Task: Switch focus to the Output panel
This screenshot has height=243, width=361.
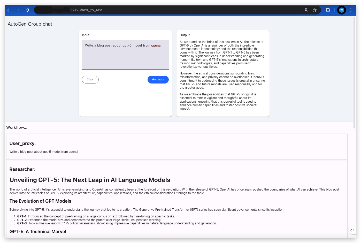Action: click(223, 73)
